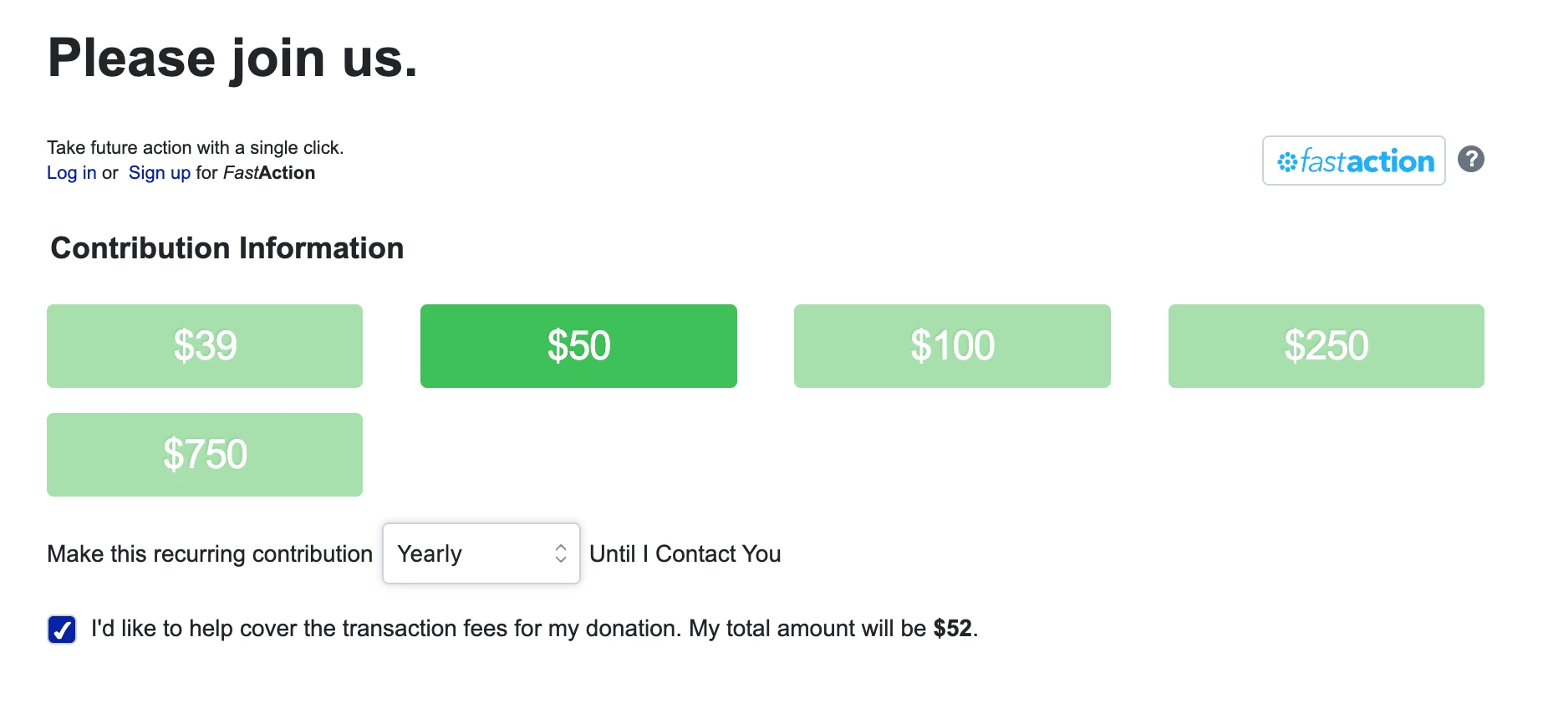Open the Log in link

point(71,173)
